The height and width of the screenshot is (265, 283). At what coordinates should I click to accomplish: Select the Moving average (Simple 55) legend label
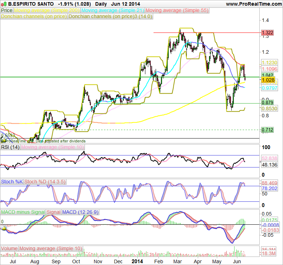(x=177, y=11)
